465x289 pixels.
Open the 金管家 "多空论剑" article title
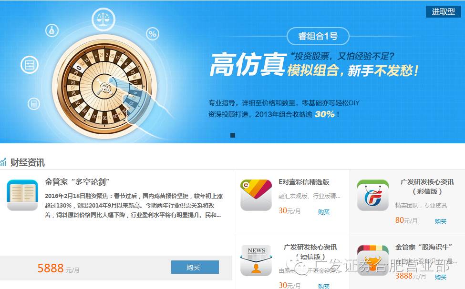(77, 182)
